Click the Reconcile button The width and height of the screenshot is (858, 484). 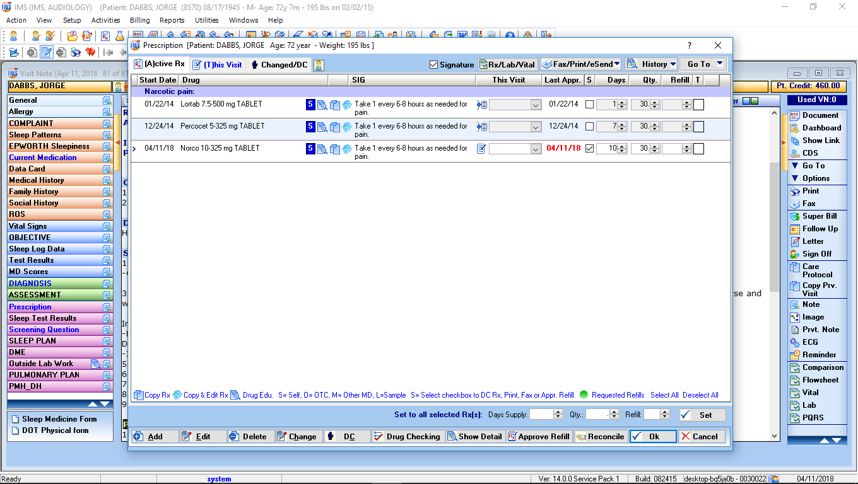(x=600, y=437)
